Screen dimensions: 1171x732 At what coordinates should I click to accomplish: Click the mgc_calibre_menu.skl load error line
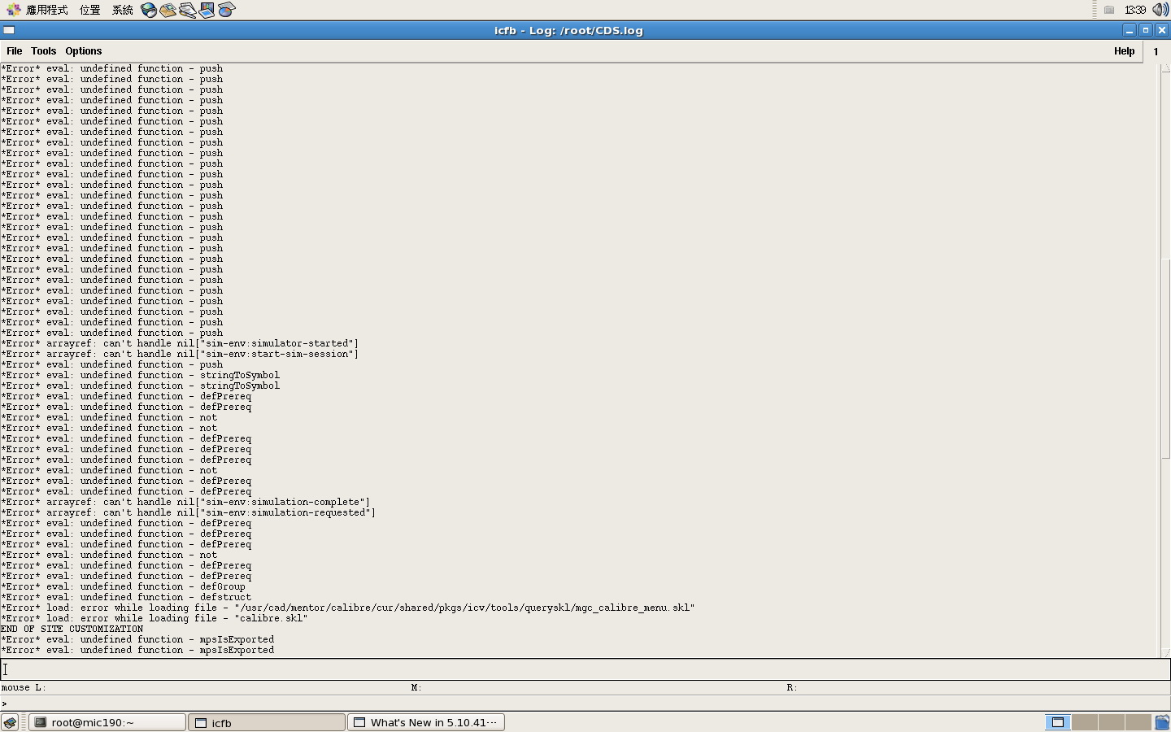click(348, 608)
